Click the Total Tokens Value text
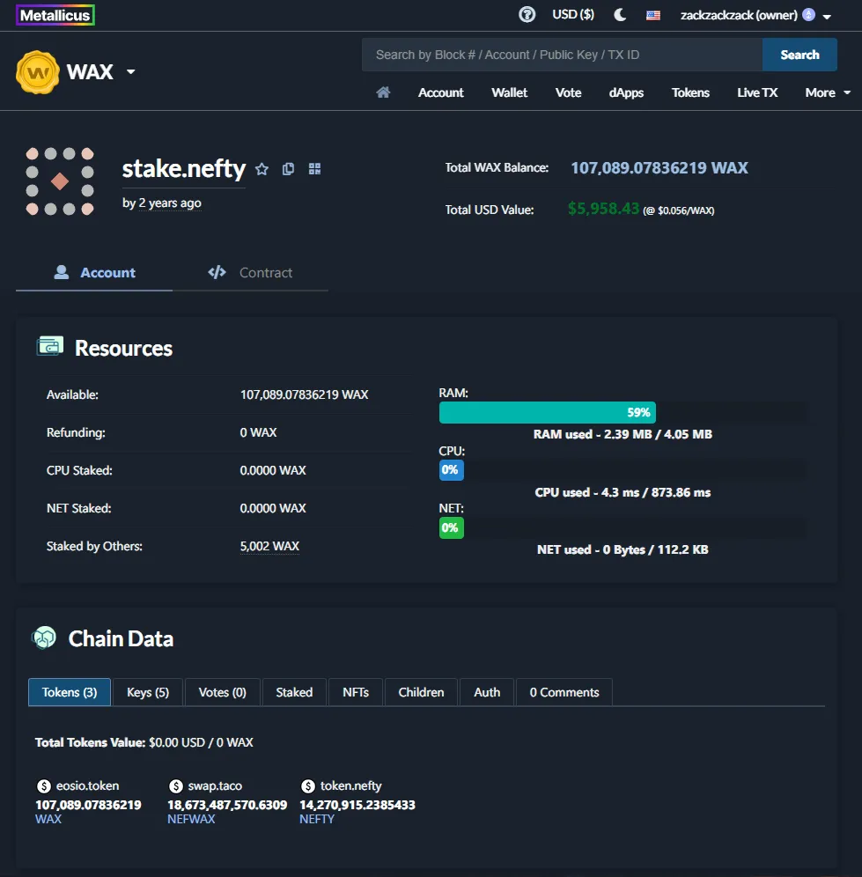862x877 pixels. (x=144, y=742)
